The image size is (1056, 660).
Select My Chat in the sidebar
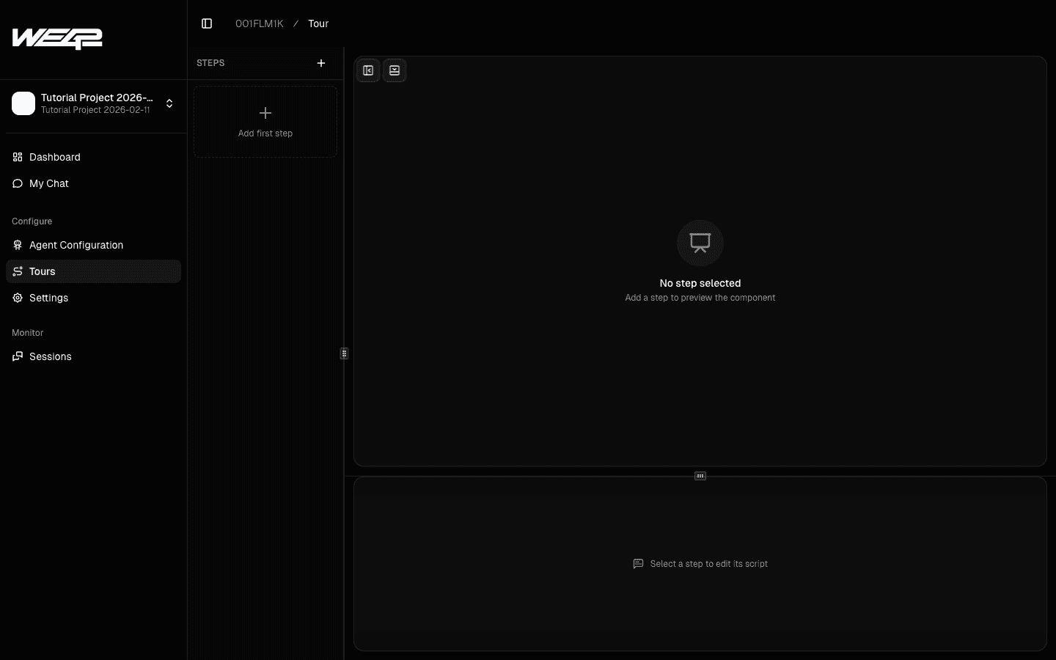tap(48, 183)
